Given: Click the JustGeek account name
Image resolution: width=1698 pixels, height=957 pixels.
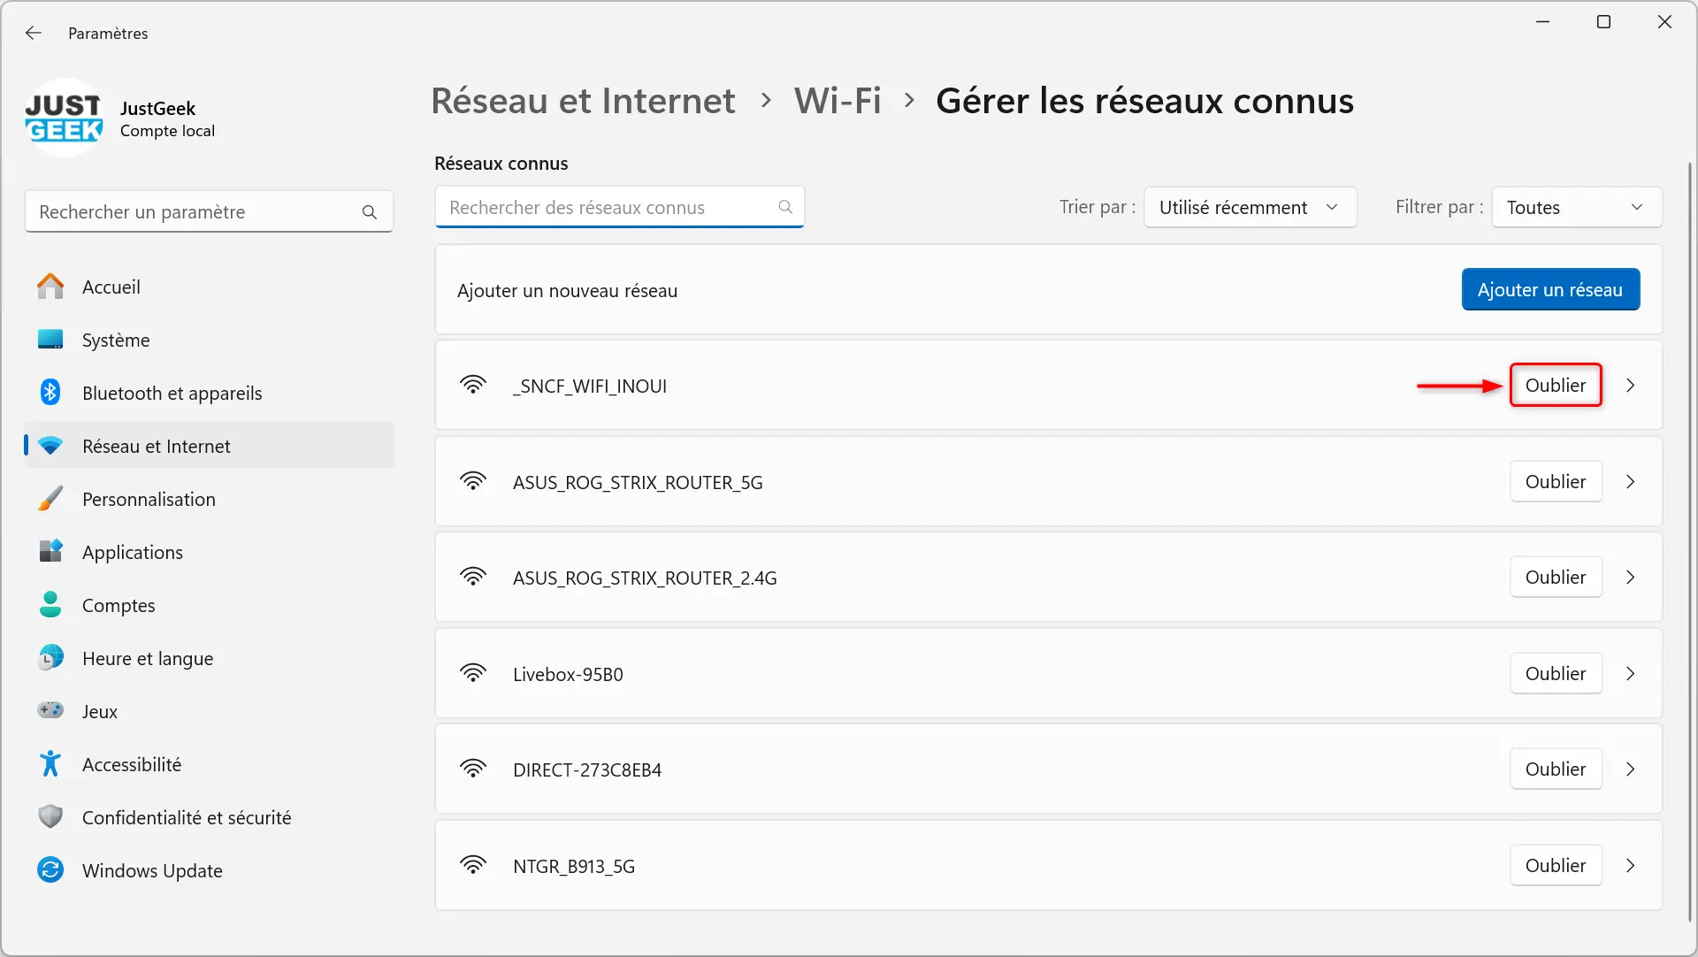Looking at the screenshot, I should [157, 108].
